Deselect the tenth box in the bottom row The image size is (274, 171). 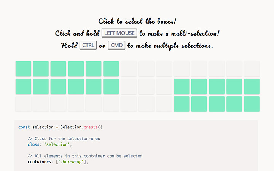pyautogui.click(x=182, y=104)
